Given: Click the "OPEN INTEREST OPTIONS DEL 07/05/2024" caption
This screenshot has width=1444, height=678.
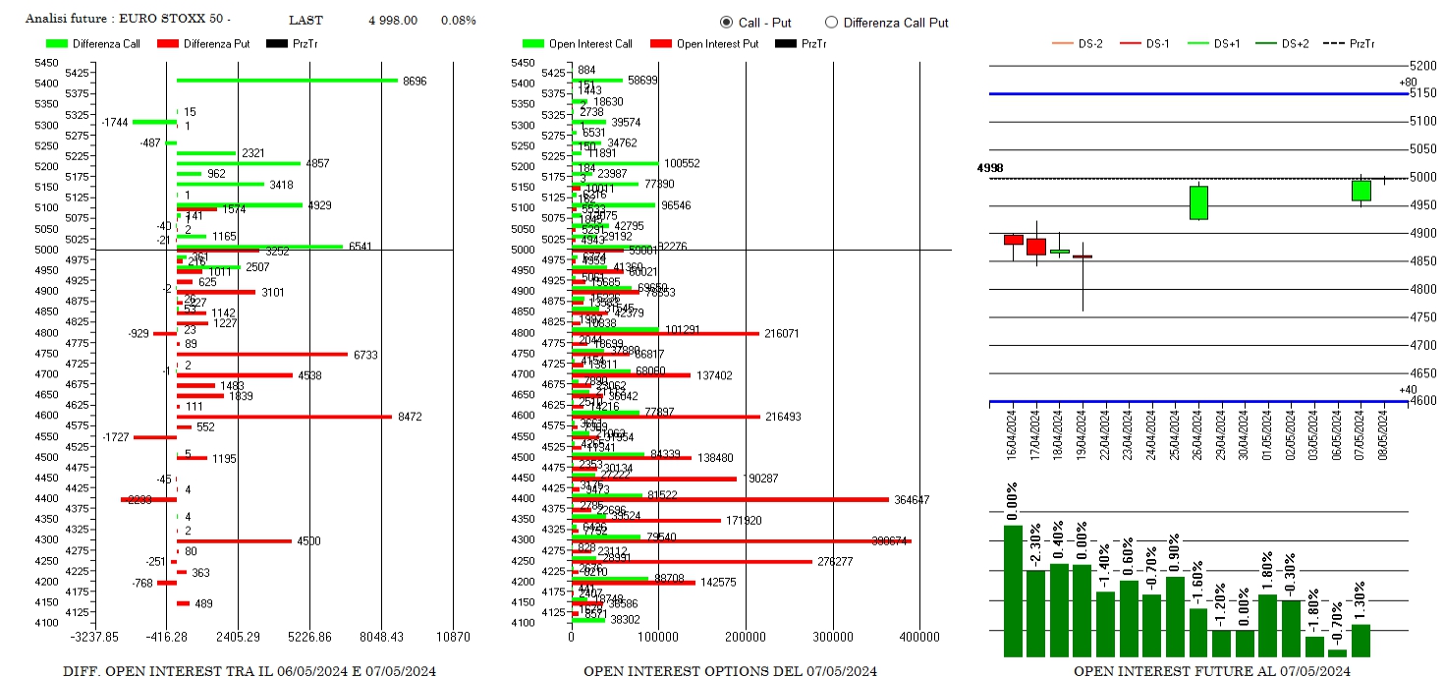Looking at the screenshot, I should click(x=730, y=670).
